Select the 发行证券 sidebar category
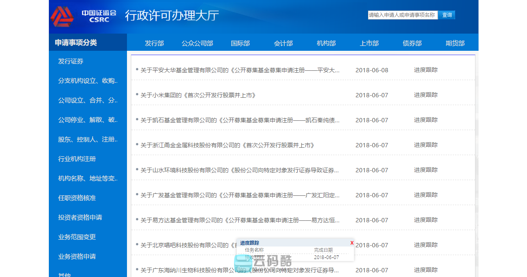 70,61
